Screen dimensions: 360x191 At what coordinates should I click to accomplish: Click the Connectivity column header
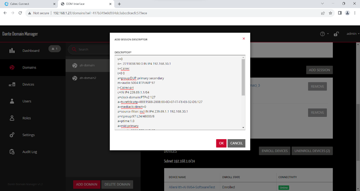coord(288,177)
